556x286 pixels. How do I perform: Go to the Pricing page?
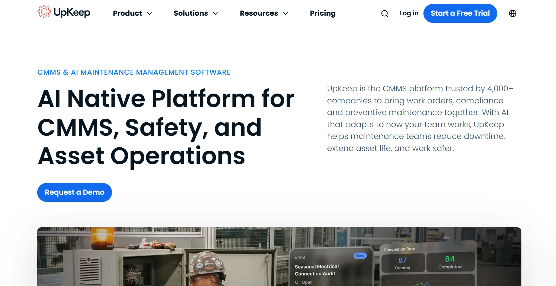point(323,13)
